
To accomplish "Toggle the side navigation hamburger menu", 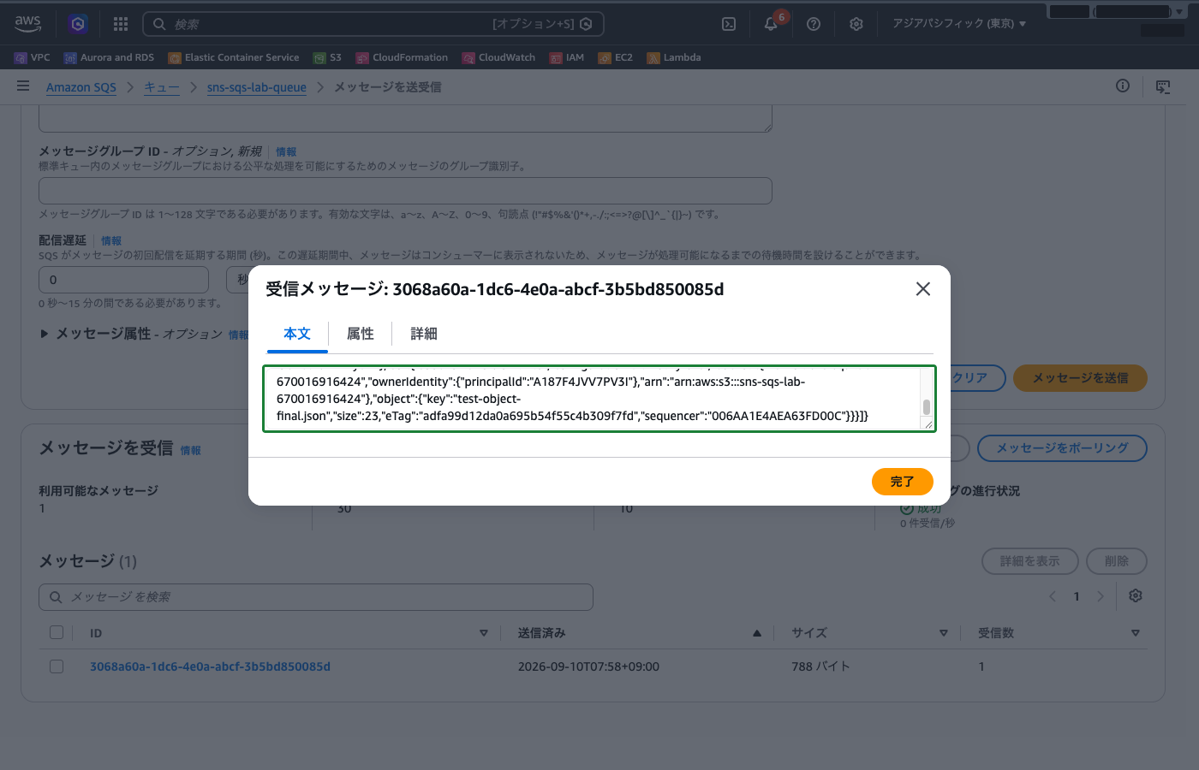I will click(x=23, y=86).
